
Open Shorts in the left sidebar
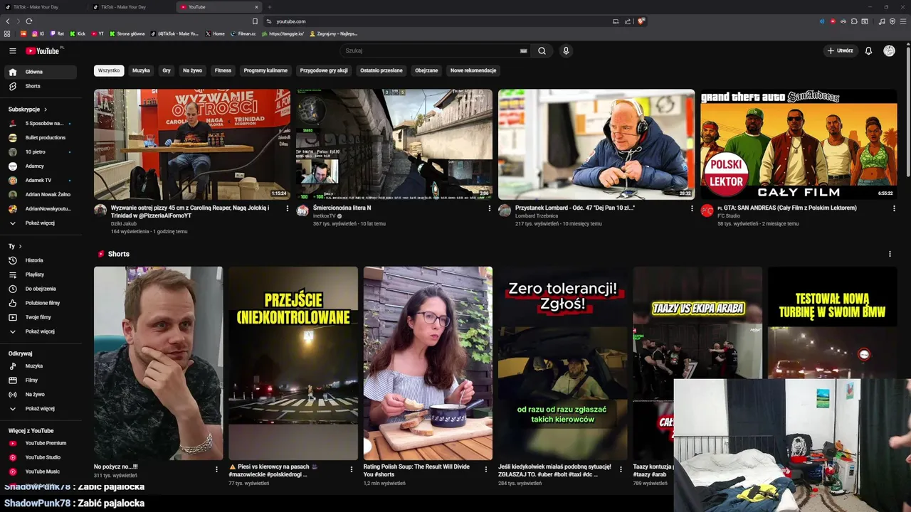point(40,86)
